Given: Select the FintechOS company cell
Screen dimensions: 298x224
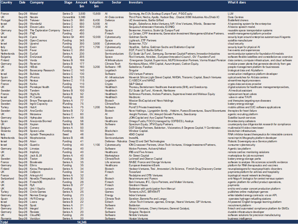Looking at the screenshot, I should pyautogui.click(x=36, y=182).
